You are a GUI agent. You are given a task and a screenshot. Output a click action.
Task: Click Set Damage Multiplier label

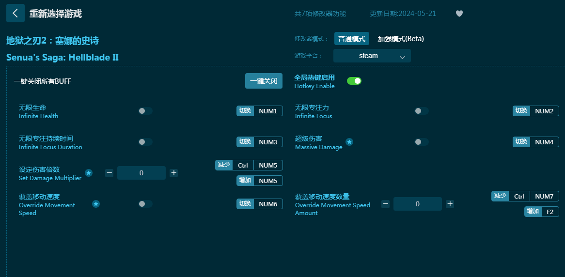pyautogui.click(x=50, y=178)
